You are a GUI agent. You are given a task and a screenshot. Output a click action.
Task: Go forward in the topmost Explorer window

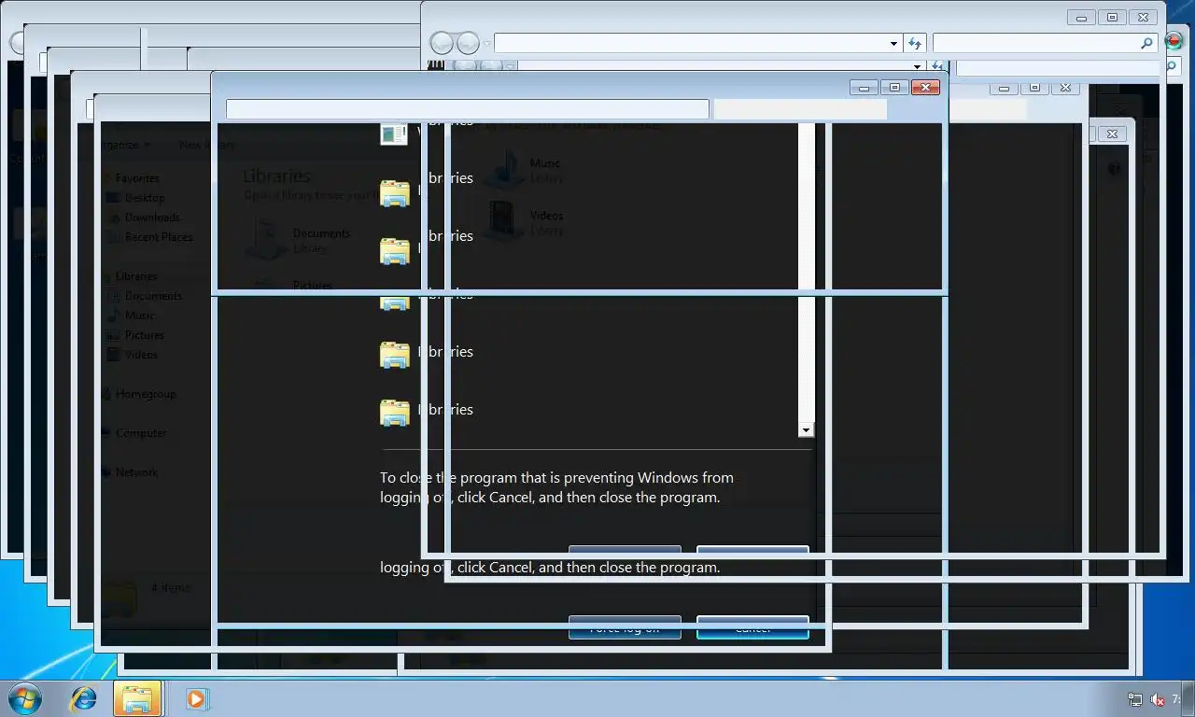click(x=468, y=43)
